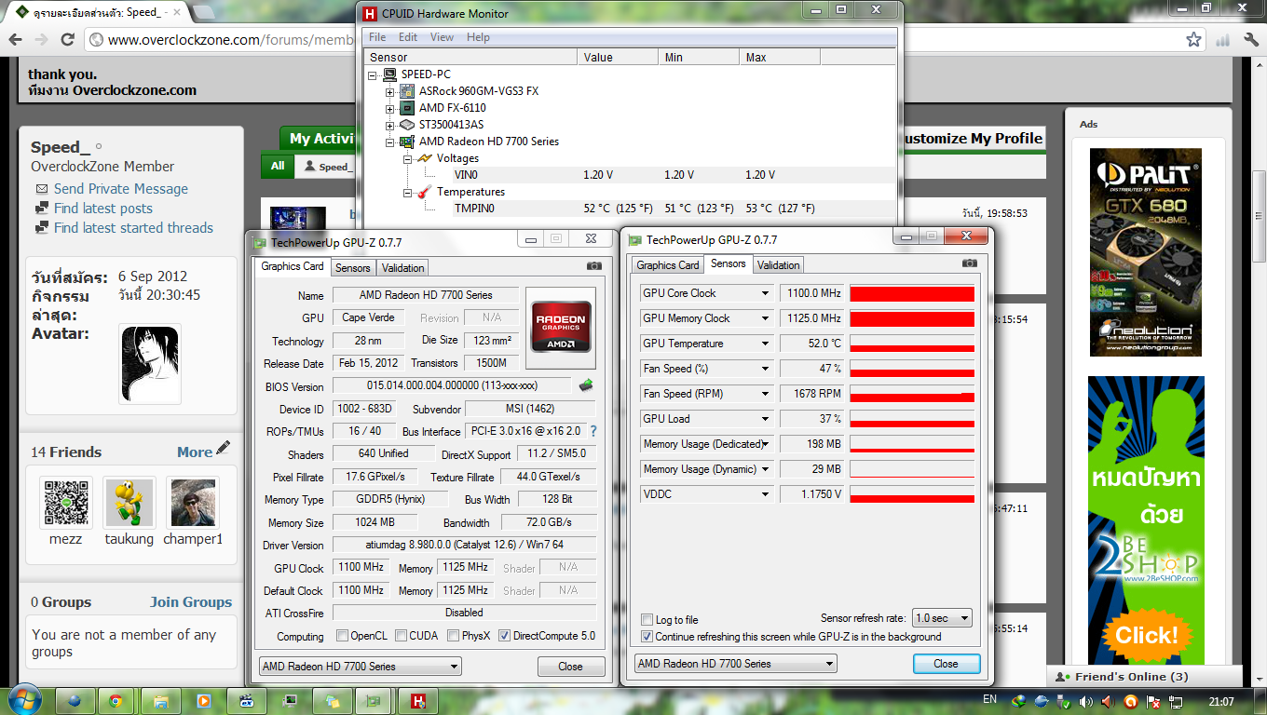Viewport: 1267px width, 715px height.
Task: Bookmark this page with the star icon
Action: point(1193,39)
